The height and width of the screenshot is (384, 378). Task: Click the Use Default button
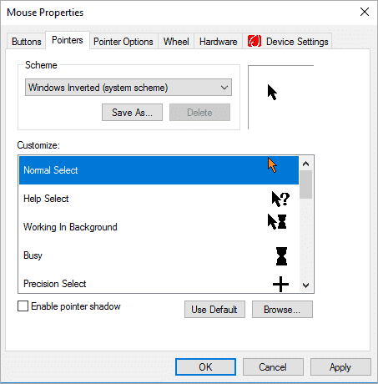pos(214,310)
